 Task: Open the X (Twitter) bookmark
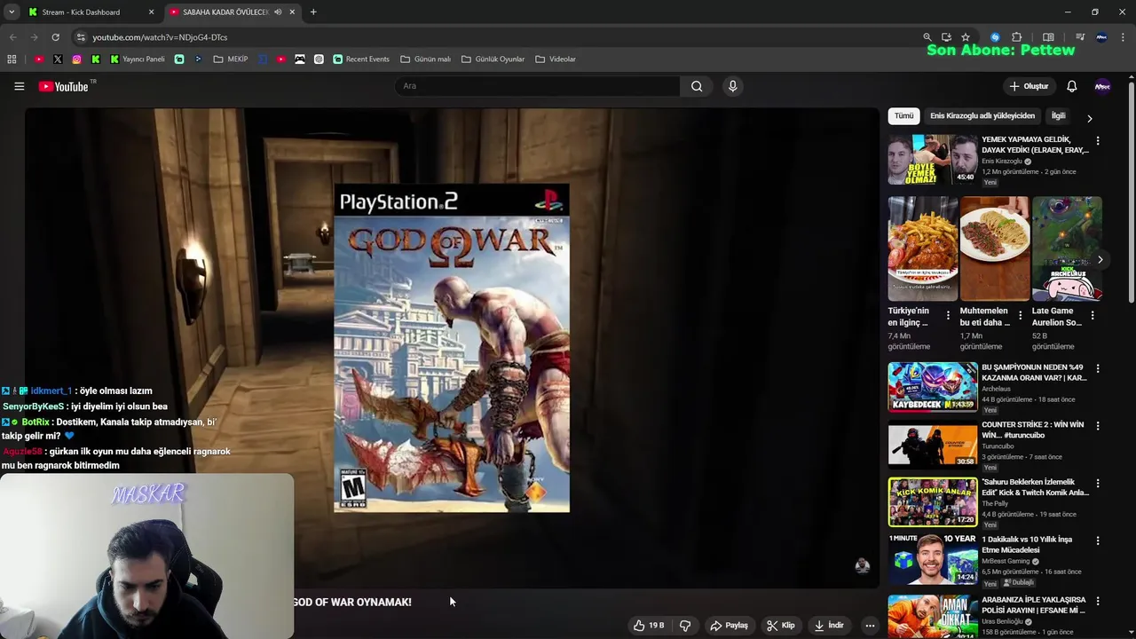click(x=58, y=59)
